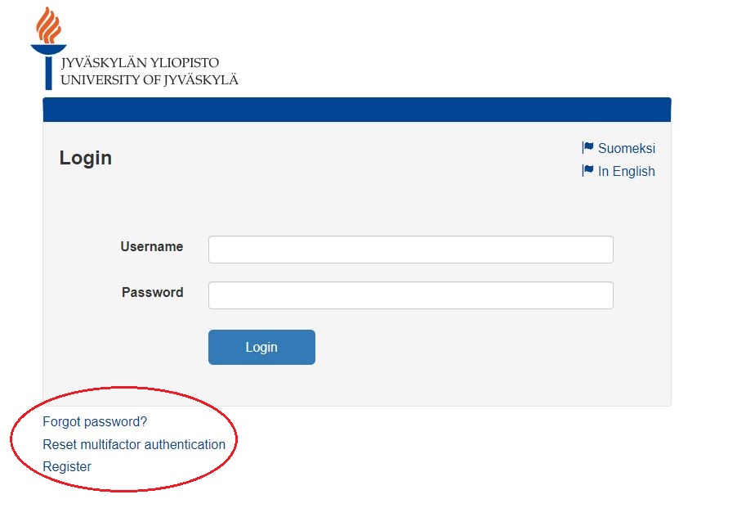
Task: Click the Jyväskylän yliopisto name text
Action: click(x=140, y=63)
